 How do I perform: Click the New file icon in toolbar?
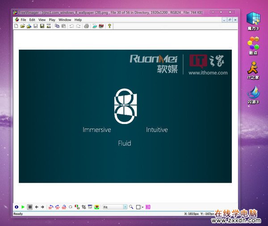point(16,26)
